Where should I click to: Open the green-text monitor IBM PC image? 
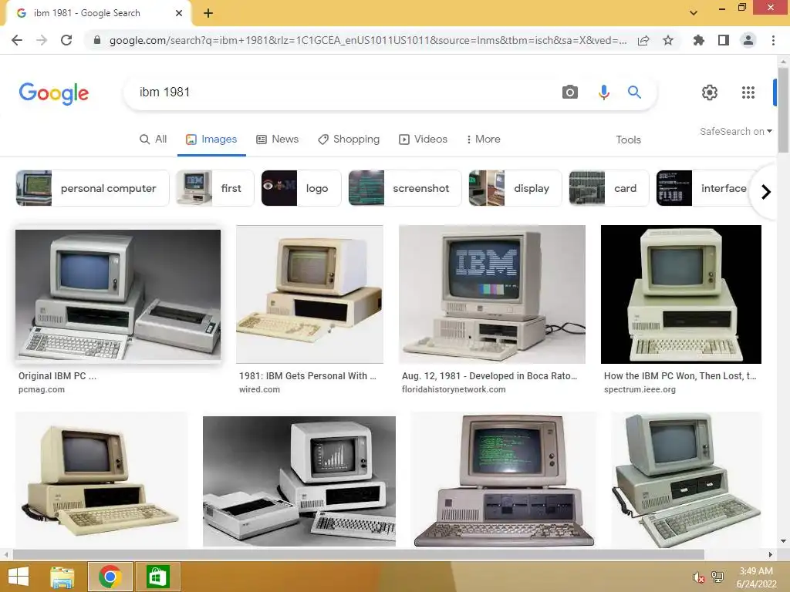(503, 479)
